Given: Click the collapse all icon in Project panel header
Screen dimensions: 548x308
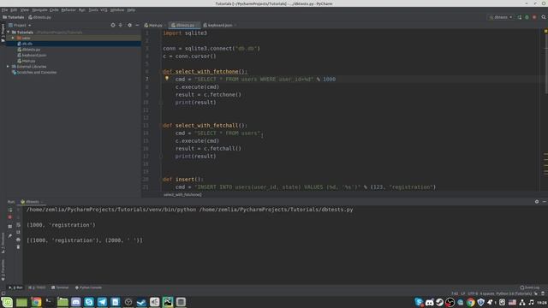Looking at the screenshot, I should click(121, 25).
